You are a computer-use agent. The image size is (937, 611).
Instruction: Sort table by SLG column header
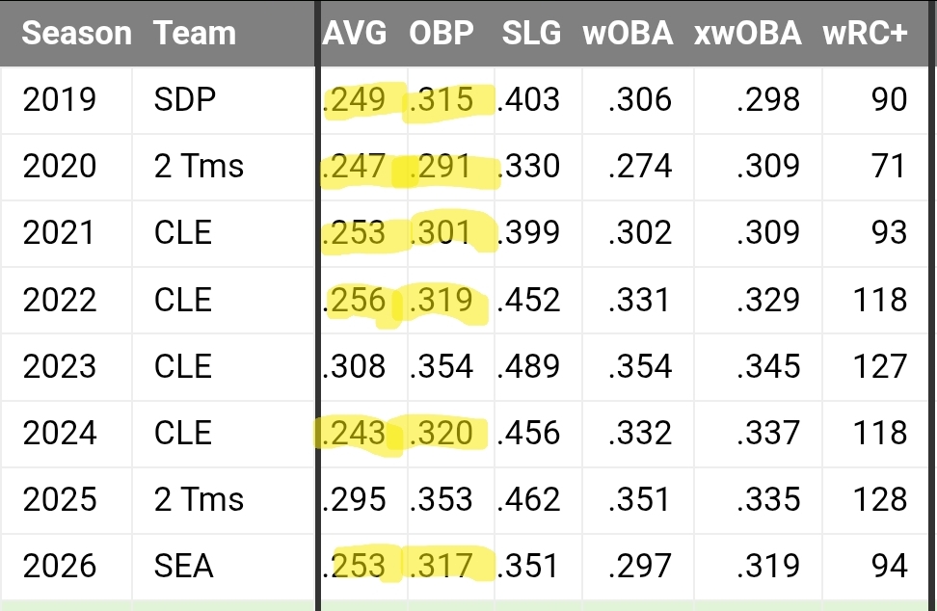531,33
